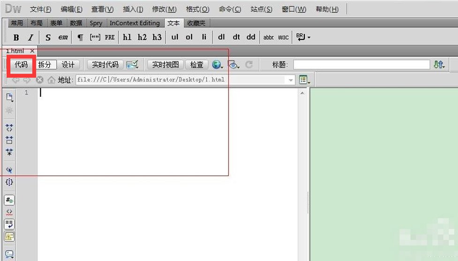
Task: Switch to 常用 insert tab
Action: (17, 23)
